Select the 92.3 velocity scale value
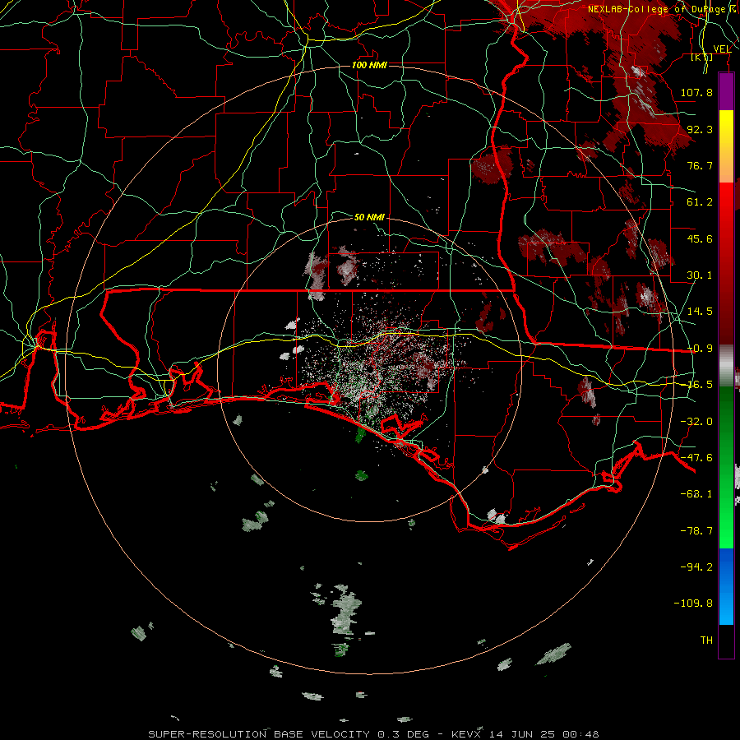This screenshot has height=740, width=740. click(700, 129)
